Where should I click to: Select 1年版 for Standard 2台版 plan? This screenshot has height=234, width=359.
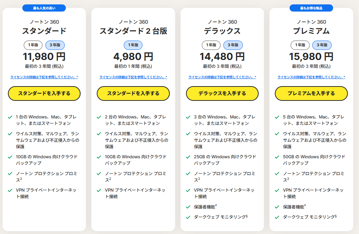133,45
